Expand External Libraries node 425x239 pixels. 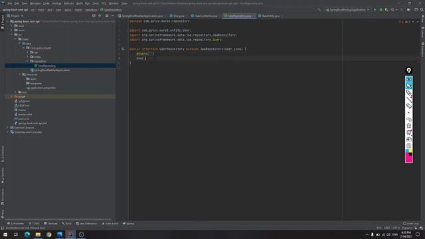[x=8, y=127]
